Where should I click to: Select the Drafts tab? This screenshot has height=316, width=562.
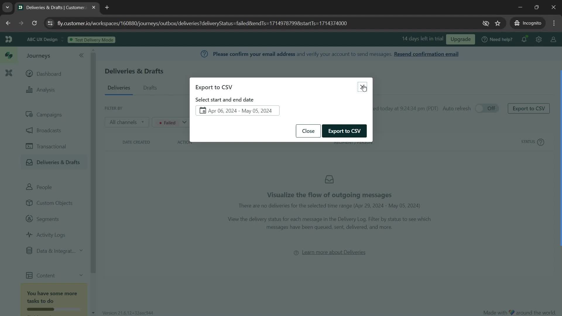pos(150,87)
